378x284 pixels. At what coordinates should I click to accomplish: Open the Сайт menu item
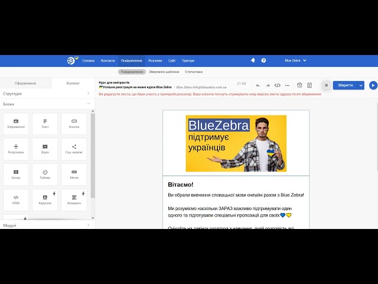click(172, 60)
